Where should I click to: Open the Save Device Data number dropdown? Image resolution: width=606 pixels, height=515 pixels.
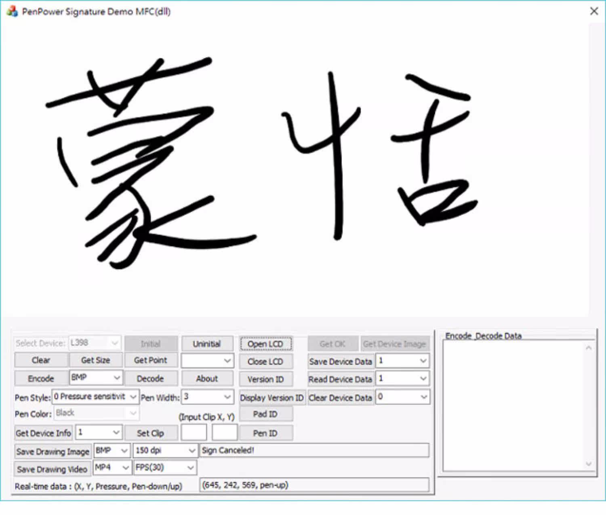(402, 361)
